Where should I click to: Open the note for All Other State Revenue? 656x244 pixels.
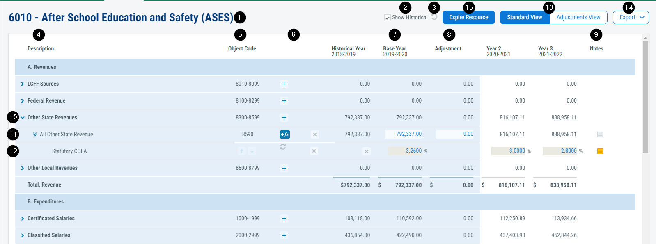600,135
